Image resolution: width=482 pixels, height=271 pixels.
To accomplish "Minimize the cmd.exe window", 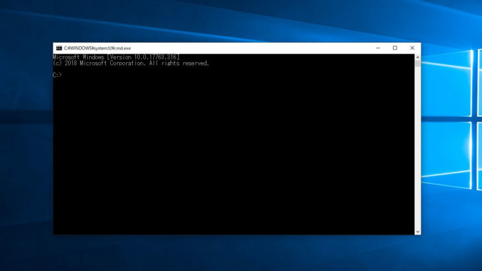I will click(378, 48).
